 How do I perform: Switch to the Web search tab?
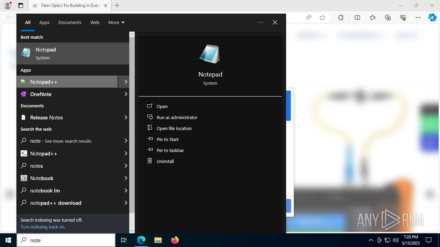tap(95, 22)
